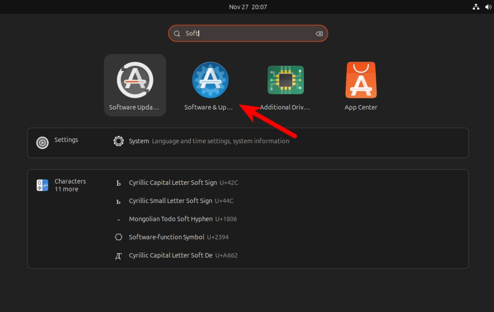This screenshot has width=494, height=312.
Task: Show '11 more' Characters results
Action: (x=66, y=190)
